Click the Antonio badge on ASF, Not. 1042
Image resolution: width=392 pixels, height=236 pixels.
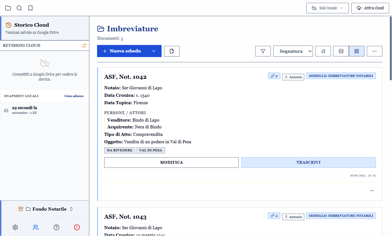[x=293, y=77]
